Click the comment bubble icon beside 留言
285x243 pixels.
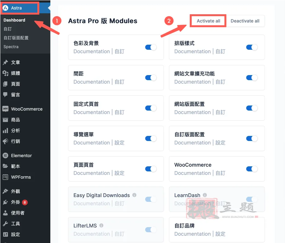[x=5, y=95]
